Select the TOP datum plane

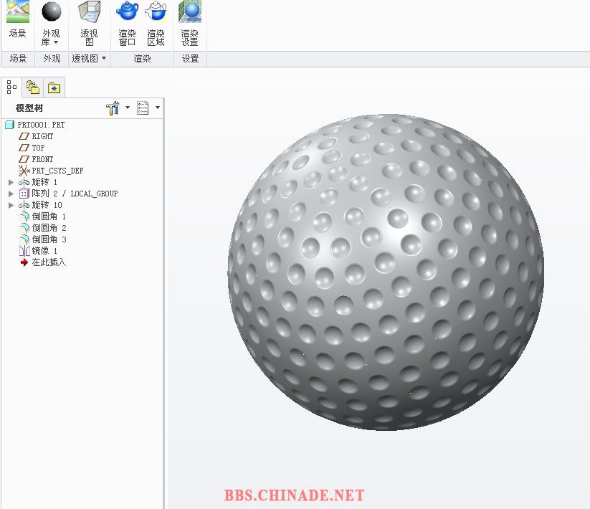pyautogui.click(x=38, y=148)
